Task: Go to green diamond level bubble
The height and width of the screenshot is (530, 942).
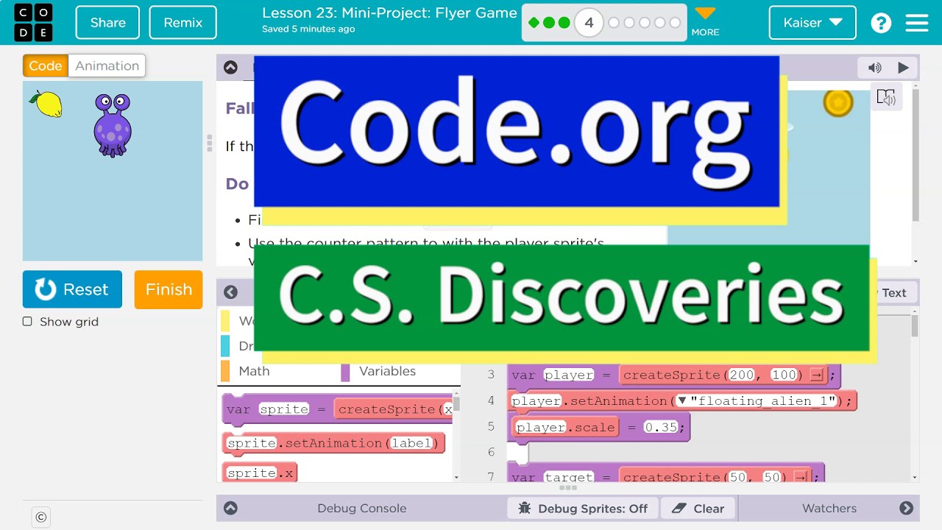Action: click(534, 23)
